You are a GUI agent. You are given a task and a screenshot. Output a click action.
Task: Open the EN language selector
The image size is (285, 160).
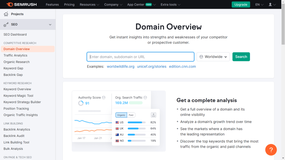[259, 4]
